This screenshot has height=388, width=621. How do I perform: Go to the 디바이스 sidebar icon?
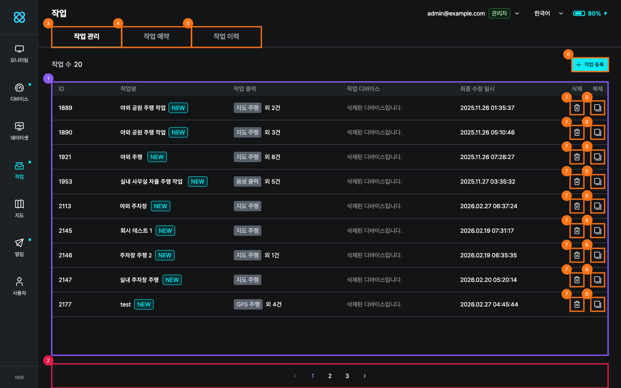(x=19, y=92)
